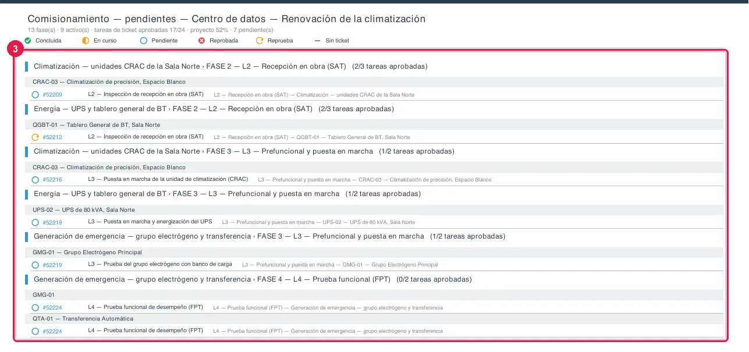
Task: Click the gray CRAC-03 breadcrumb in the #52216 row
Action: (375, 180)
